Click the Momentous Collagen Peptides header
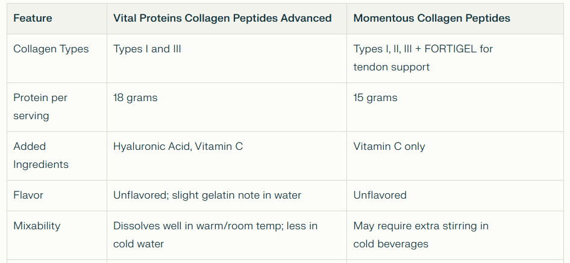 click(x=431, y=18)
